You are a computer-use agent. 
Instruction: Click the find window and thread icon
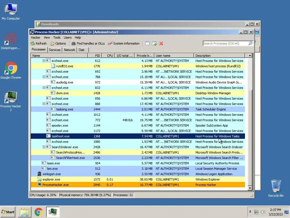coord(154,43)
